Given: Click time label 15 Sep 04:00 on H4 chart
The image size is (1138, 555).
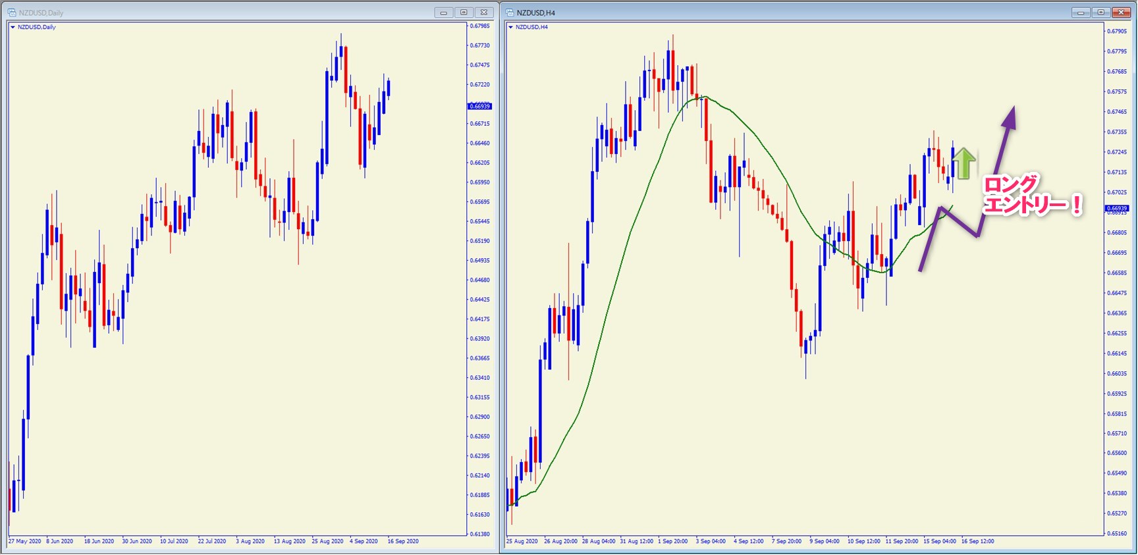Looking at the screenshot, I should [x=940, y=541].
